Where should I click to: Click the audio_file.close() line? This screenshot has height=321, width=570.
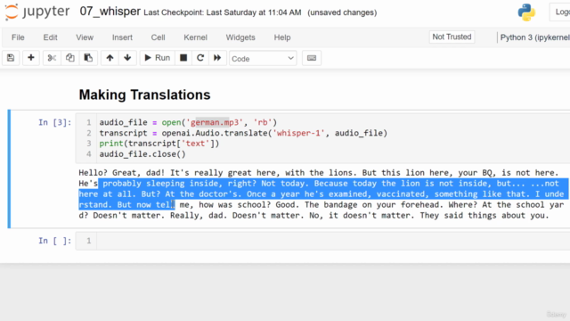pyautogui.click(x=142, y=154)
